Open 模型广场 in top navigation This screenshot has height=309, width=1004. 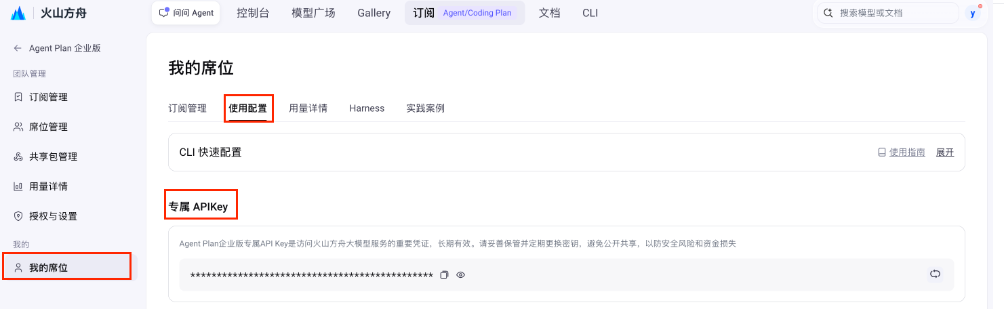click(313, 13)
